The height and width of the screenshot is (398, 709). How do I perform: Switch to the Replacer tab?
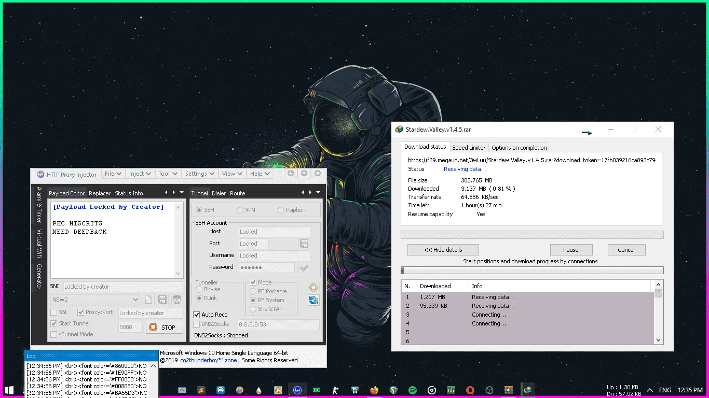coord(100,193)
